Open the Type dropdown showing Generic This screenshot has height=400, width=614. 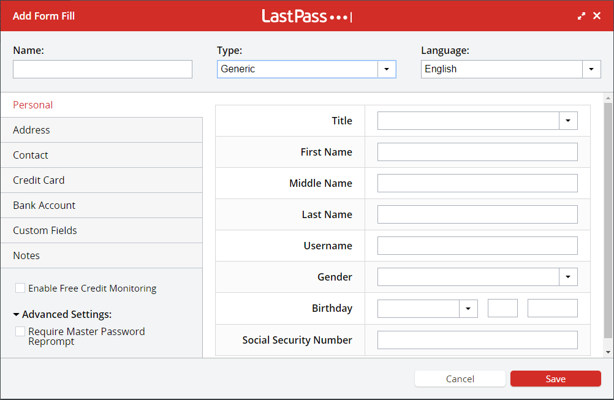point(386,69)
